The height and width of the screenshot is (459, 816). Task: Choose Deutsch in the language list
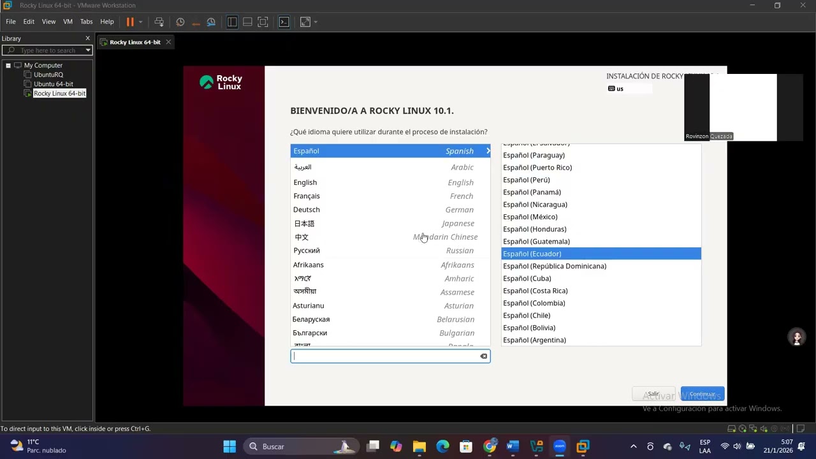[x=390, y=210]
